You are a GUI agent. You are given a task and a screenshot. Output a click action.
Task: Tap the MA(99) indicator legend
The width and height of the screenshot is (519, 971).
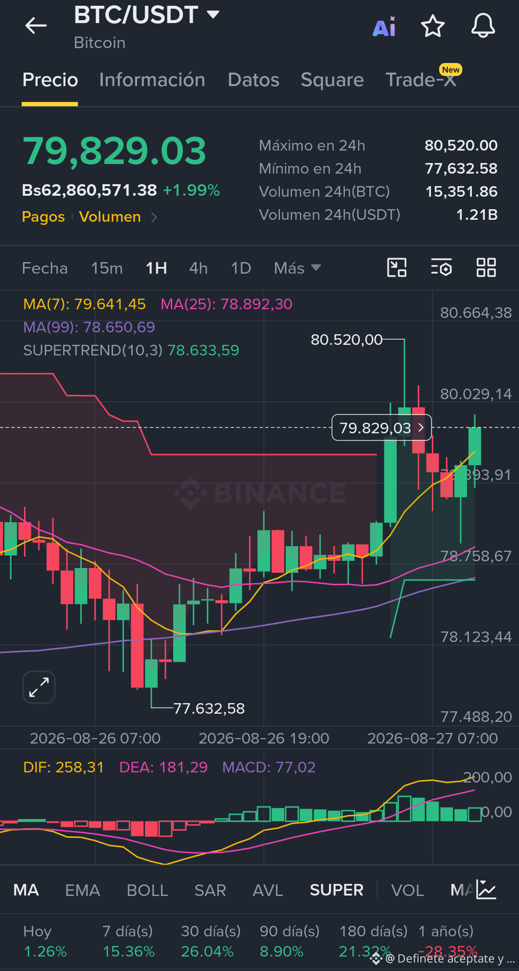click(89, 327)
